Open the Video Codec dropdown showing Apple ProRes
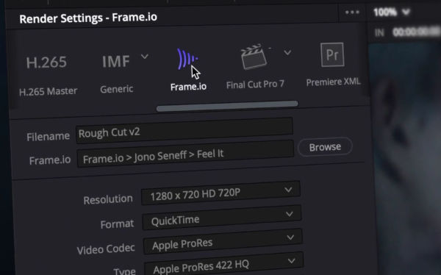441x275 pixels. [x=223, y=241]
